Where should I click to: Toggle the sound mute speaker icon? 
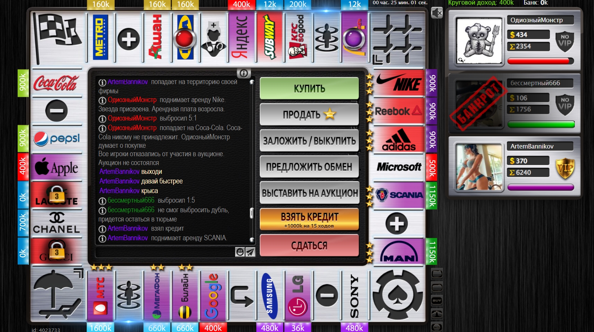pyautogui.click(x=437, y=13)
